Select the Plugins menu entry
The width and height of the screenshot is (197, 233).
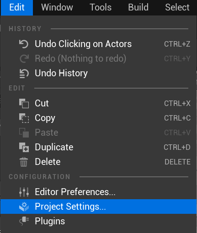[x=98, y=221]
